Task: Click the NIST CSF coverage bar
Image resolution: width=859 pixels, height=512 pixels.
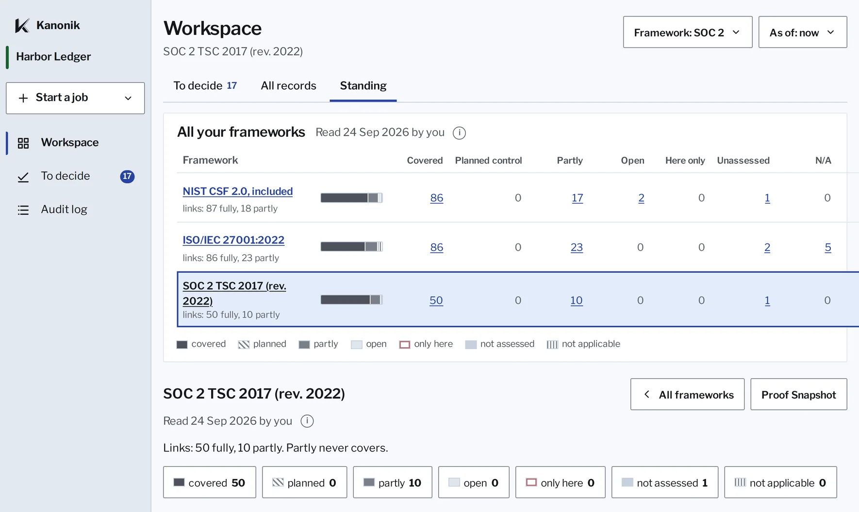Action: click(x=352, y=198)
